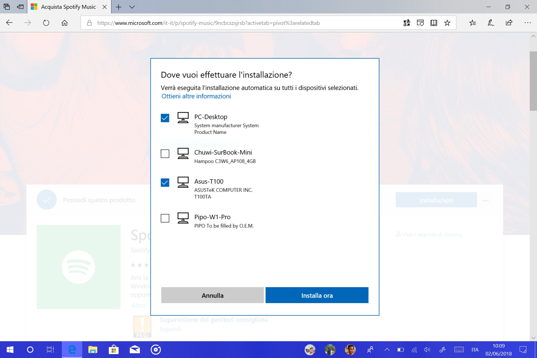Screen dimensions: 537x358
Task: Click the Annulla button
Action: point(213,295)
